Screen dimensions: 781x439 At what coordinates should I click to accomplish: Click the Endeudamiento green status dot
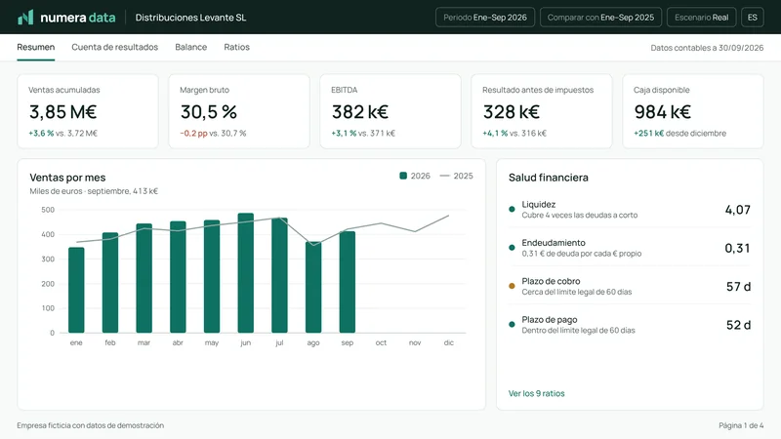tap(512, 248)
